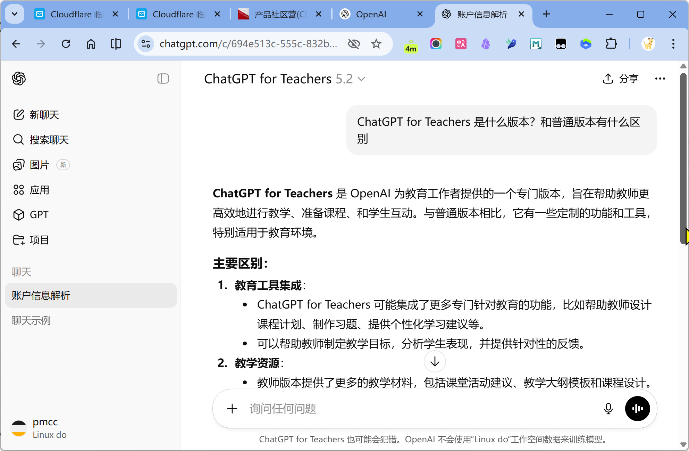The image size is (689, 451).
Task: Open the tab search dropdown arrow
Action: click(x=15, y=14)
